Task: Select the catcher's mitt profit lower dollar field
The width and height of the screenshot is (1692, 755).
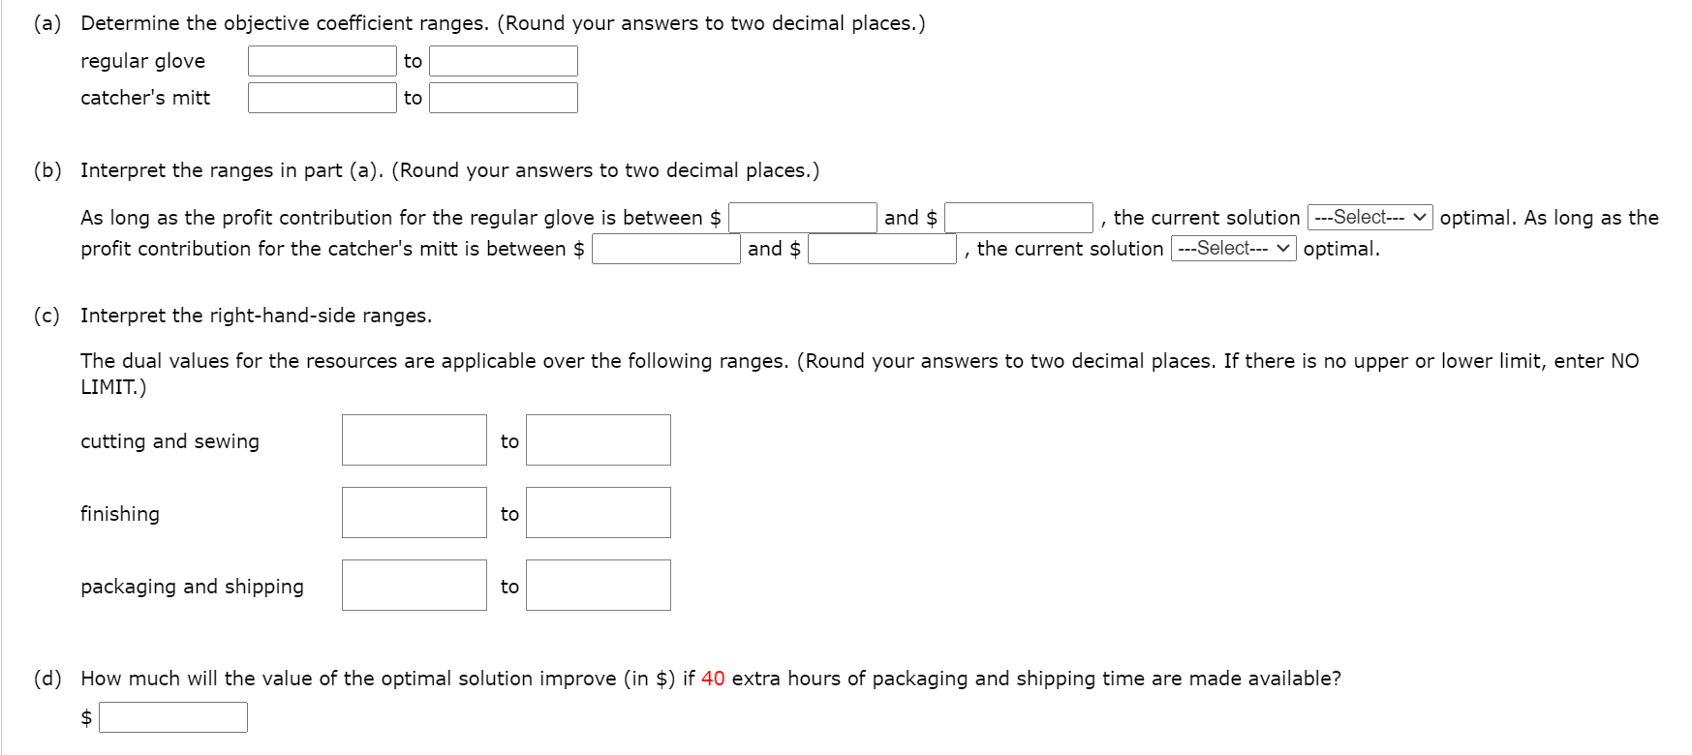Action: click(664, 249)
